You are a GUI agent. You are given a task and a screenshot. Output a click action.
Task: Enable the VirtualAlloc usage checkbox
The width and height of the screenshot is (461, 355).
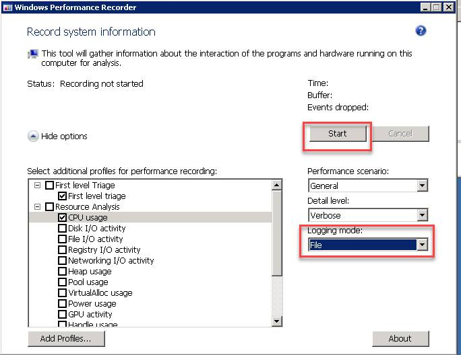pyautogui.click(x=62, y=292)
